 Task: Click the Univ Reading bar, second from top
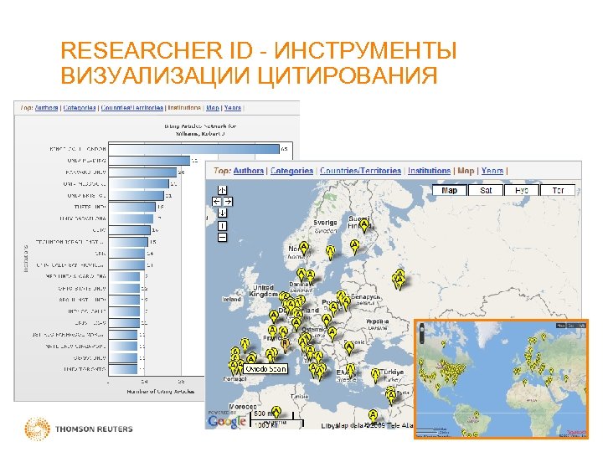tap(149, 161)
